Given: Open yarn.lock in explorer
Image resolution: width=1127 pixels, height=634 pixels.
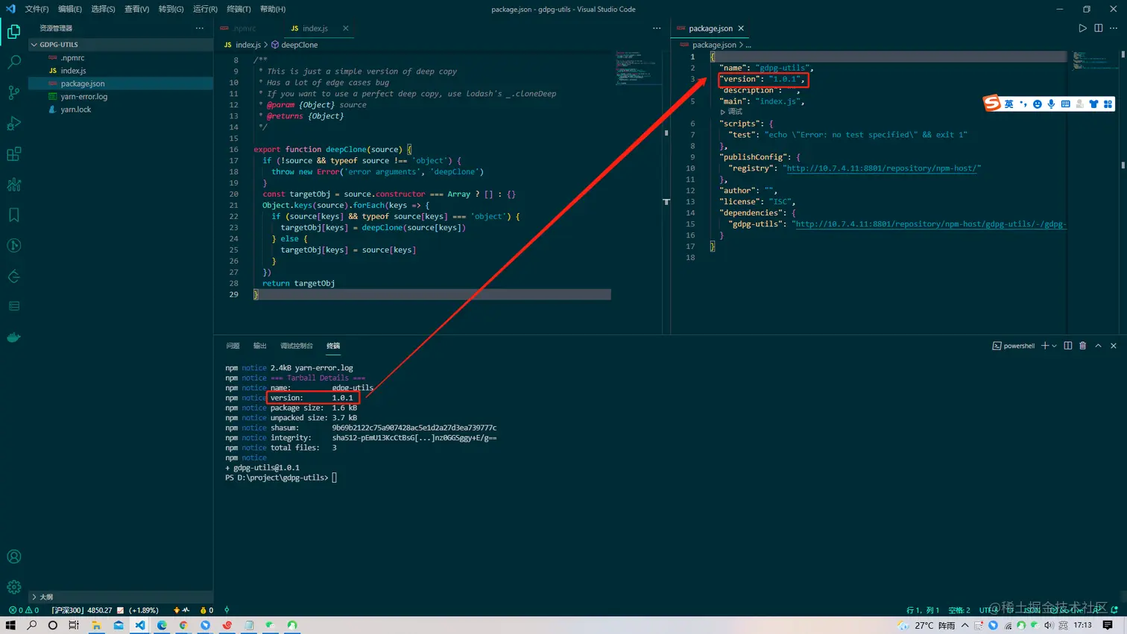Looking at the screenshot, I should pyautogui.click(x=75, y=110).
